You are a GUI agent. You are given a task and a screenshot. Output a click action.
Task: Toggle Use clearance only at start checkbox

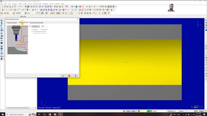(x=32, y=32)
